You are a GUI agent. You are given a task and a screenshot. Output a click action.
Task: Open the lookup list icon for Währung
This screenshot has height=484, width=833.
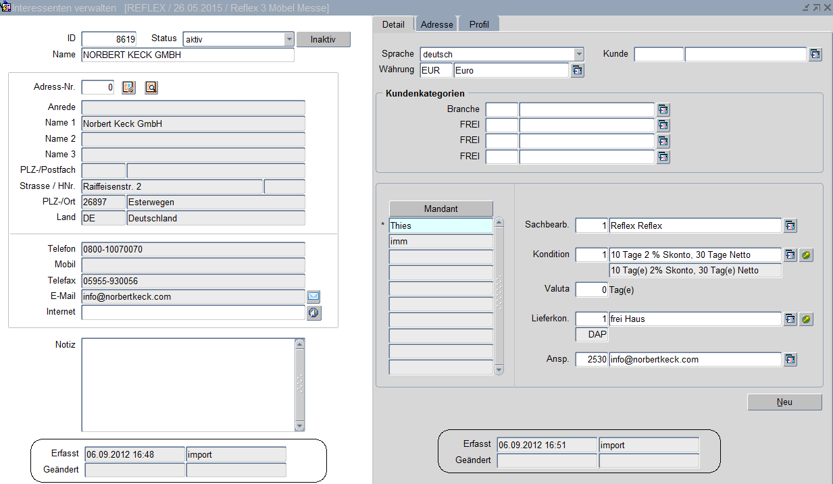click(x=577, y=70)
